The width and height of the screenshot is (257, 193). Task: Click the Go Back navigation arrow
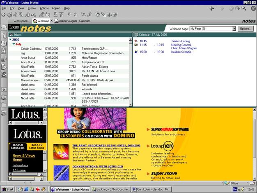pyautogui.click(x=212, y=8)
